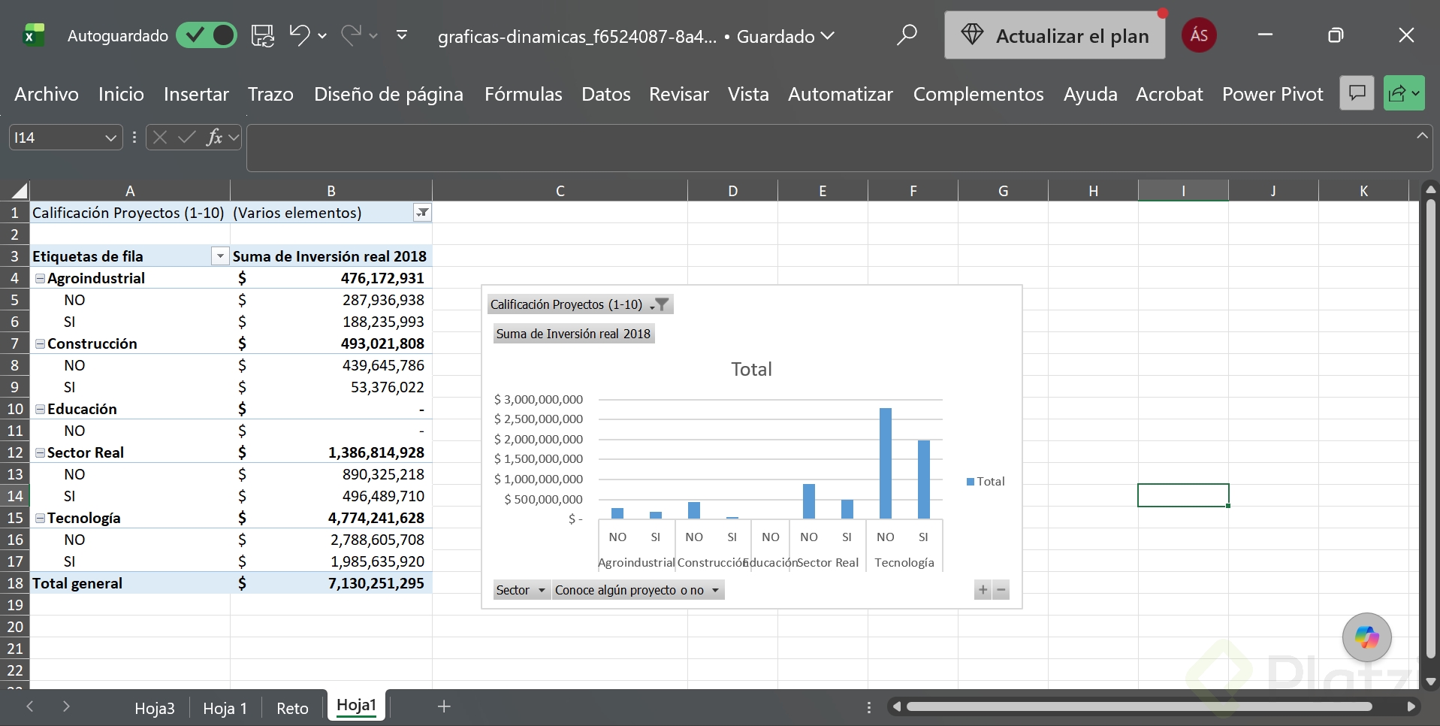Image resolution: width=1440 pixels, height=726 pixels.
Task: Open the Comments speech bubble icon
Action: tap(1357, 93)
